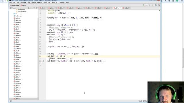
Task: Open the View menu
Action: pyautogui.click(x=18, y=3)
